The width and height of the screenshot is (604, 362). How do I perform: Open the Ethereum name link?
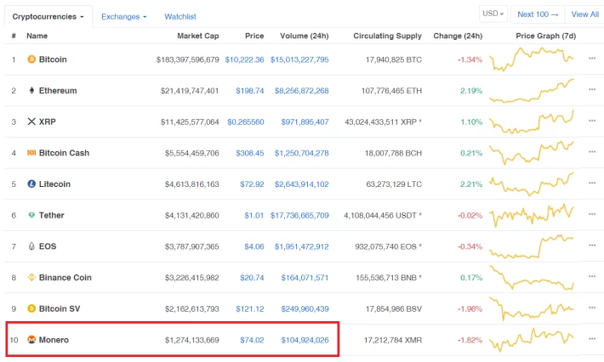coord(58,90)
